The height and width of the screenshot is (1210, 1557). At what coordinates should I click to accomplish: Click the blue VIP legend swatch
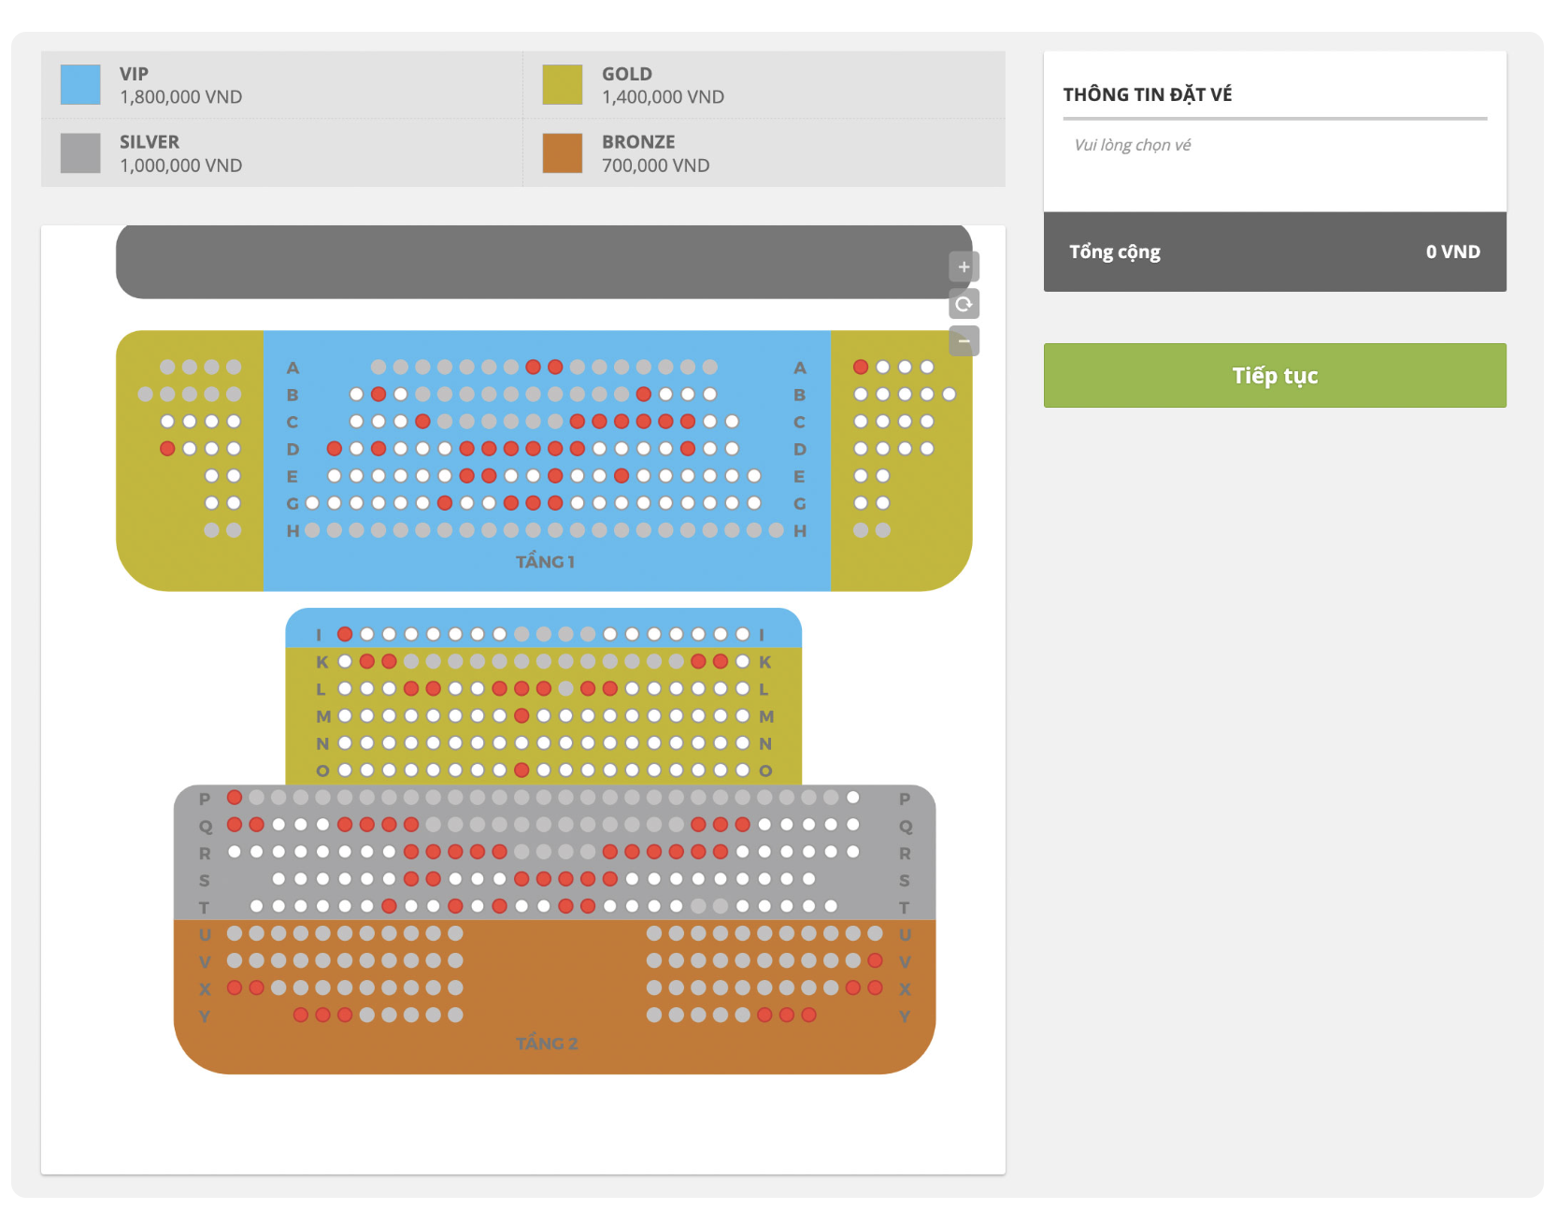(x=80, y=84)
